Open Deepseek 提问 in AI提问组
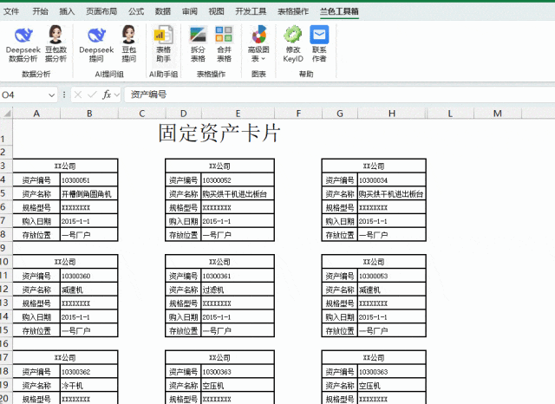Screen dimensions: 555x404 coord(96,44)
